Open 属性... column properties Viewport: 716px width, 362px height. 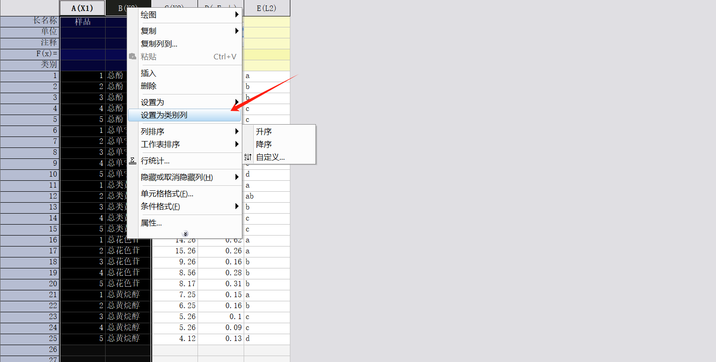151,223
